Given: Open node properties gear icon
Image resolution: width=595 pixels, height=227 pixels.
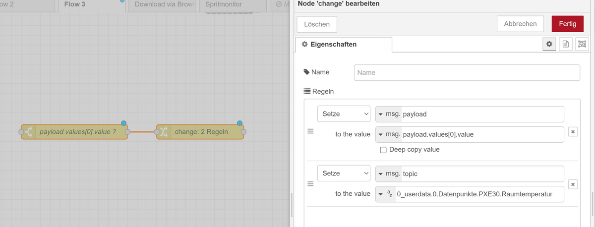Looking at the screenshot, I should tap(549, 44).
